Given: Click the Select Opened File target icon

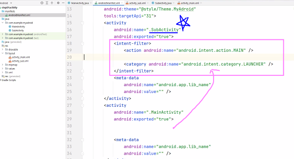Looking at the screenshot, I should 42,3.
